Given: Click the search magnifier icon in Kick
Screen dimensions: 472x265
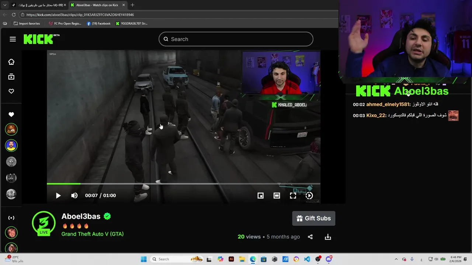Looking at the screenshot, I should click(166, 39).
